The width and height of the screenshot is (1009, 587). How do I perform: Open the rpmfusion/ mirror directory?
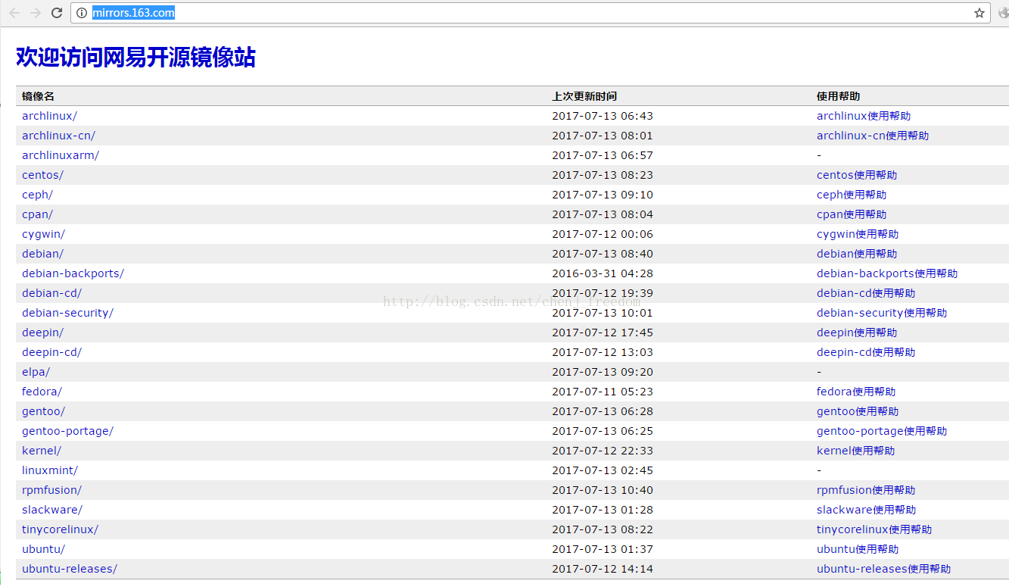51,490
